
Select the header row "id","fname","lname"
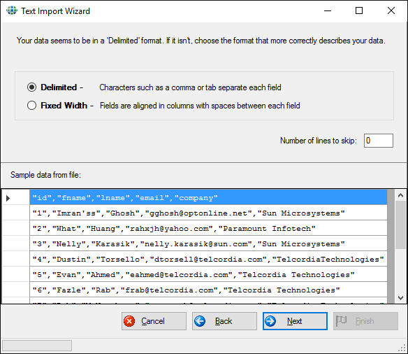pyautogui.click(x=208, y=197)
